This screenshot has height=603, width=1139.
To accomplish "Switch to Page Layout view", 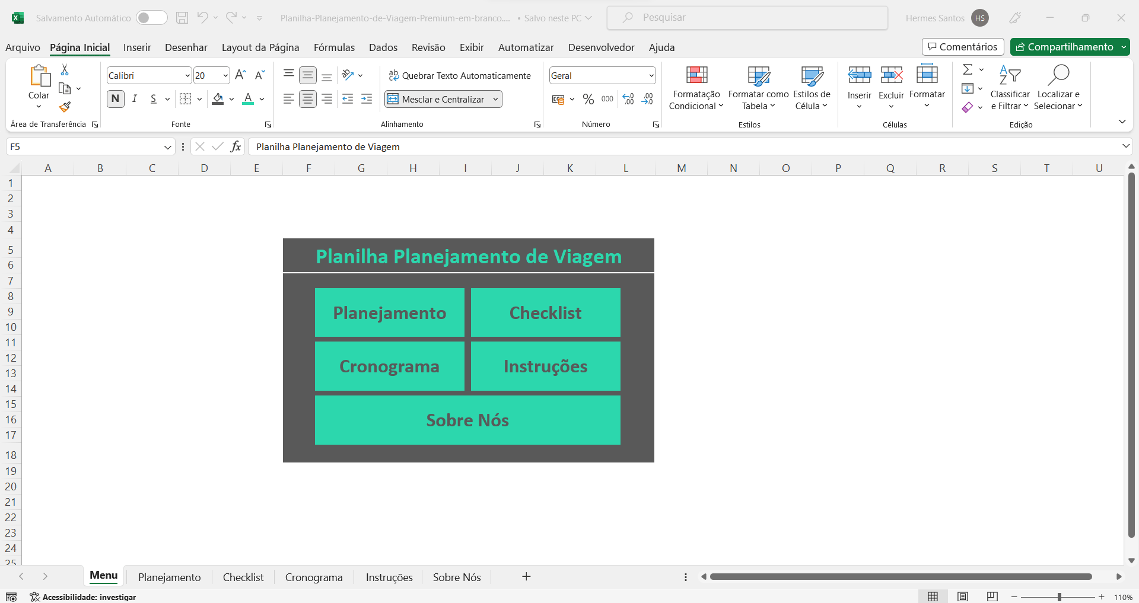I will point(963,596).
